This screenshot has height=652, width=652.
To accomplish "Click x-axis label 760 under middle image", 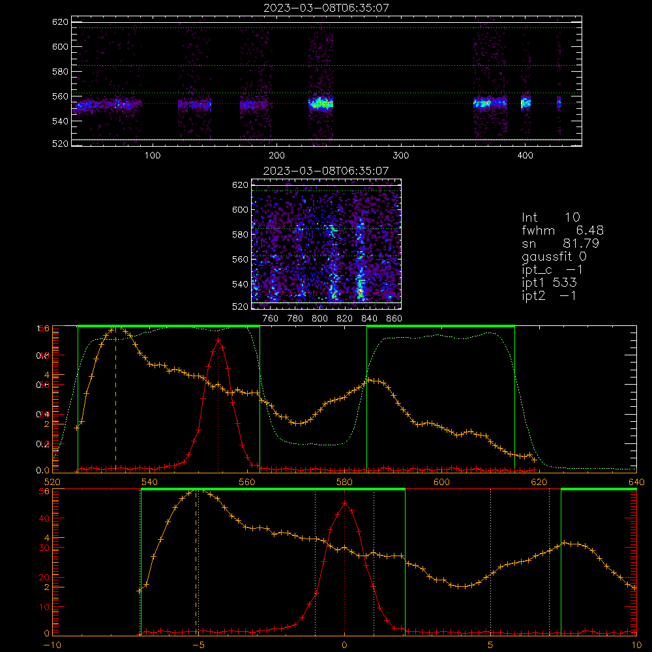I will click(271, 318).
